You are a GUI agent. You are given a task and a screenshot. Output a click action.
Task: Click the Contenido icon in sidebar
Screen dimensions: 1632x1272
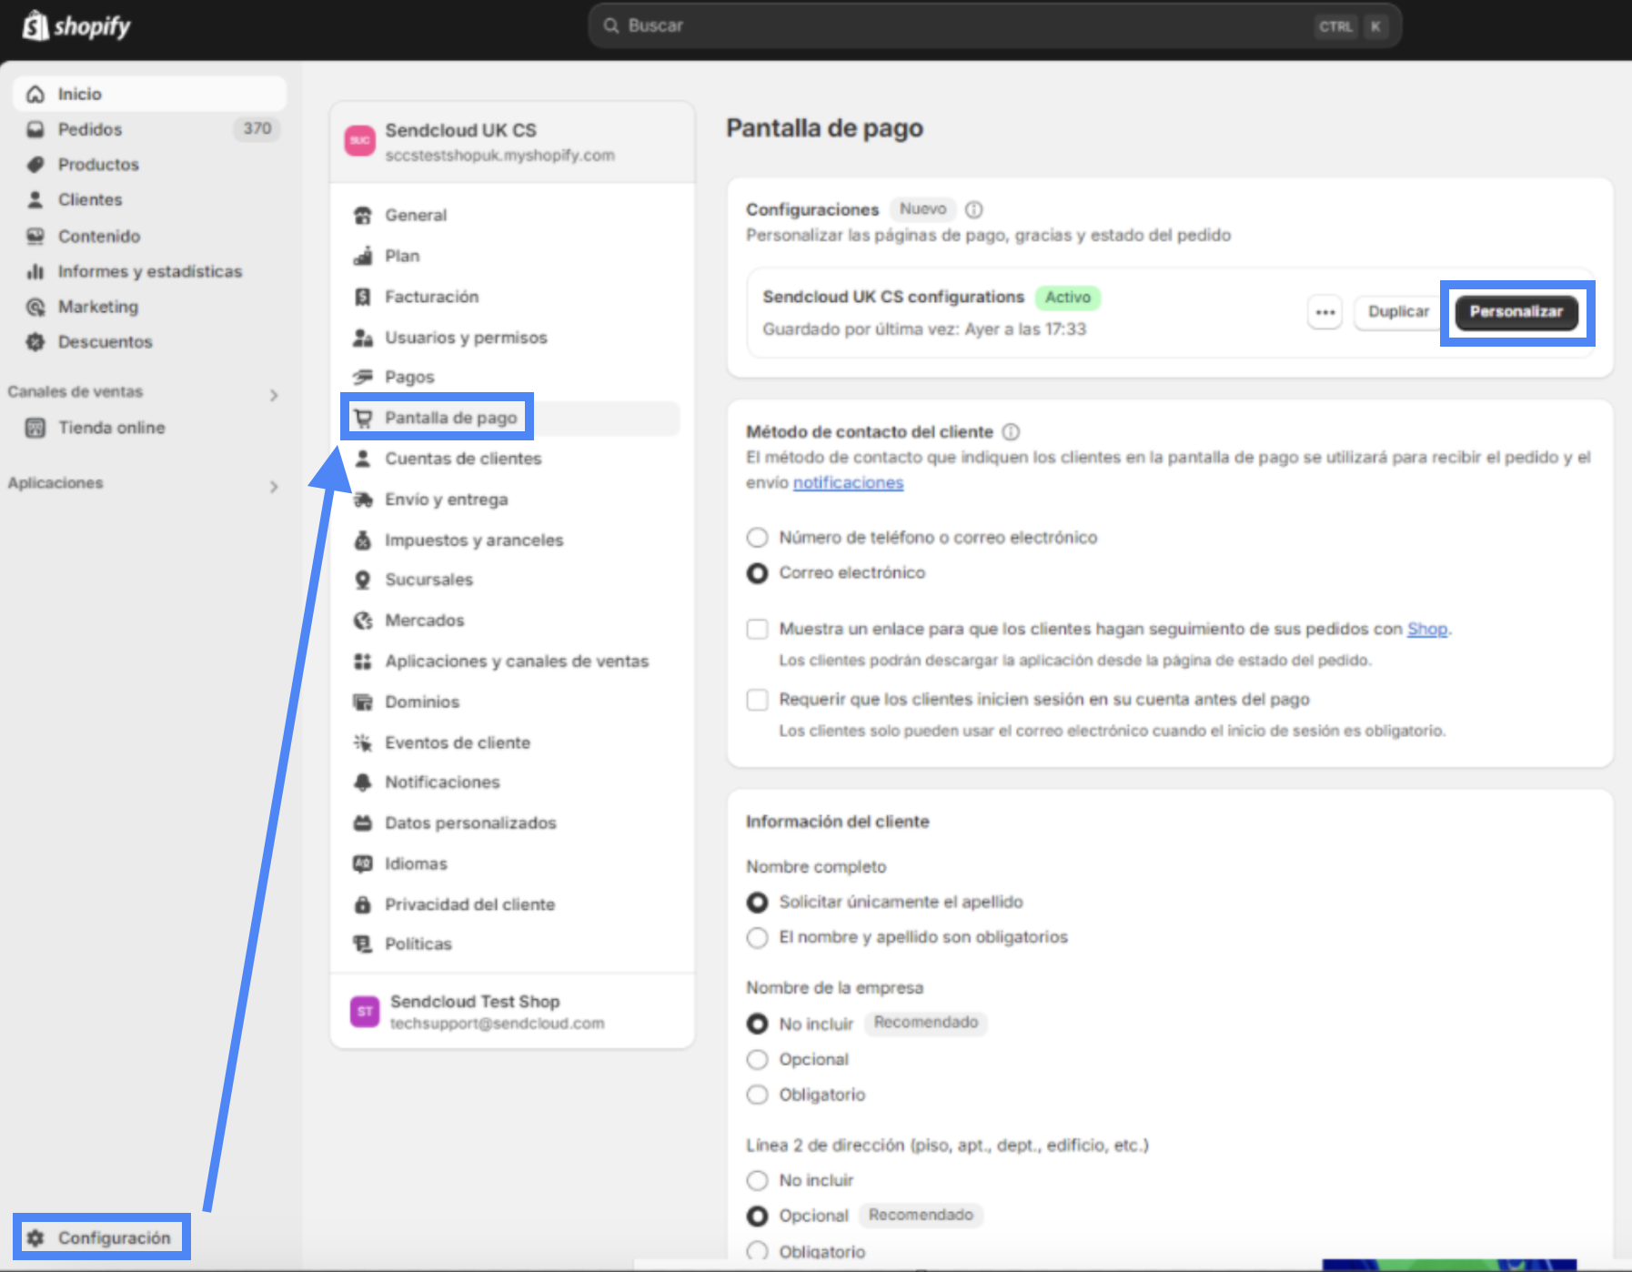click(35, 236)
